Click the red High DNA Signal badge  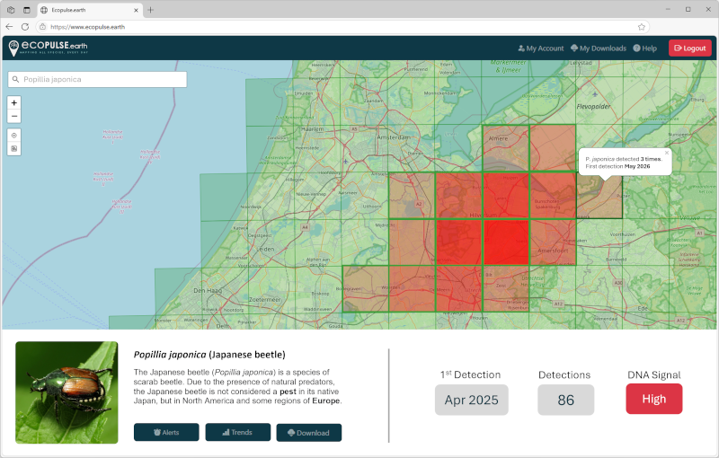point(653,399)
